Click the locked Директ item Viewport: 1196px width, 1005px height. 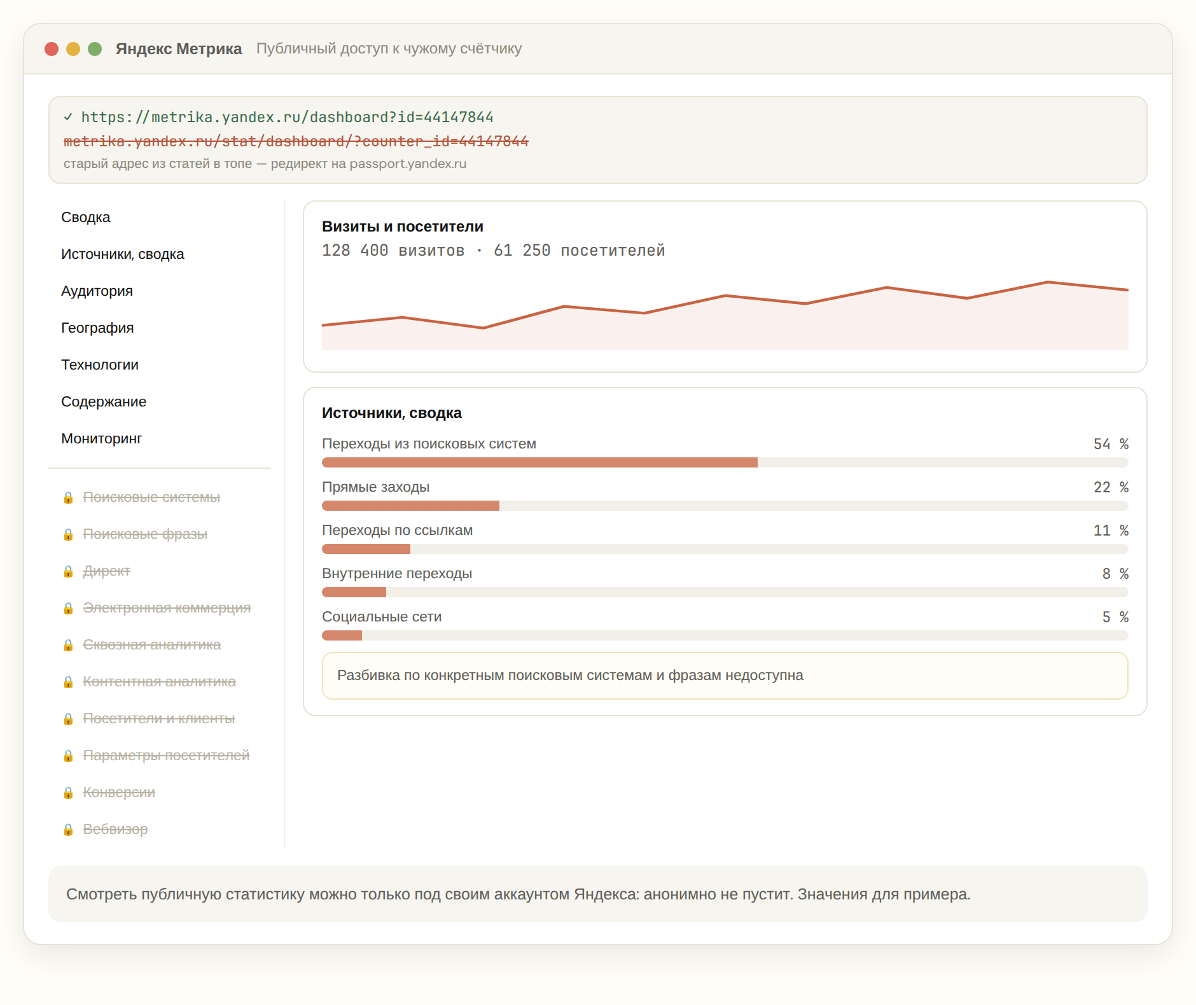107,571
